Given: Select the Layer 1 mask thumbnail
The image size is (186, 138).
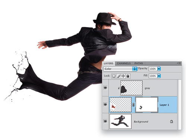Looking at the screenshot, I should click(x=147, y=105).
